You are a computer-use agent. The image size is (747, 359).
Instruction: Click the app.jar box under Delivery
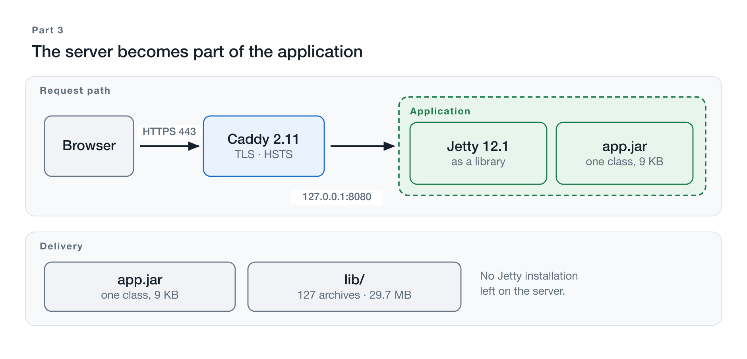pyautogui.click(x=140, y=287)
